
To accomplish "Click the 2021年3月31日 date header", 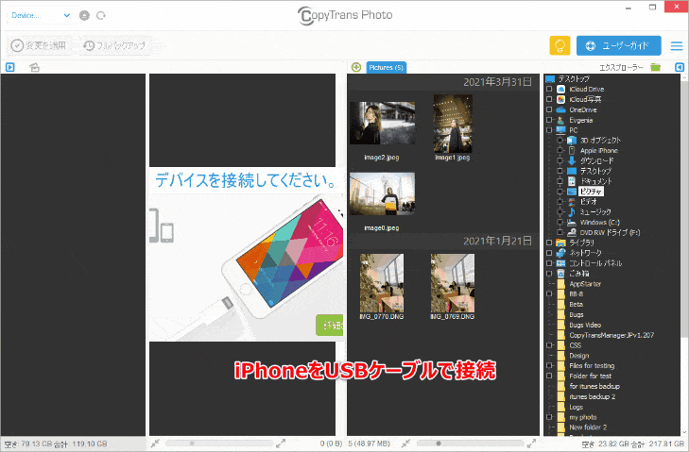I will pyautogui.click(x=497, y=82).
